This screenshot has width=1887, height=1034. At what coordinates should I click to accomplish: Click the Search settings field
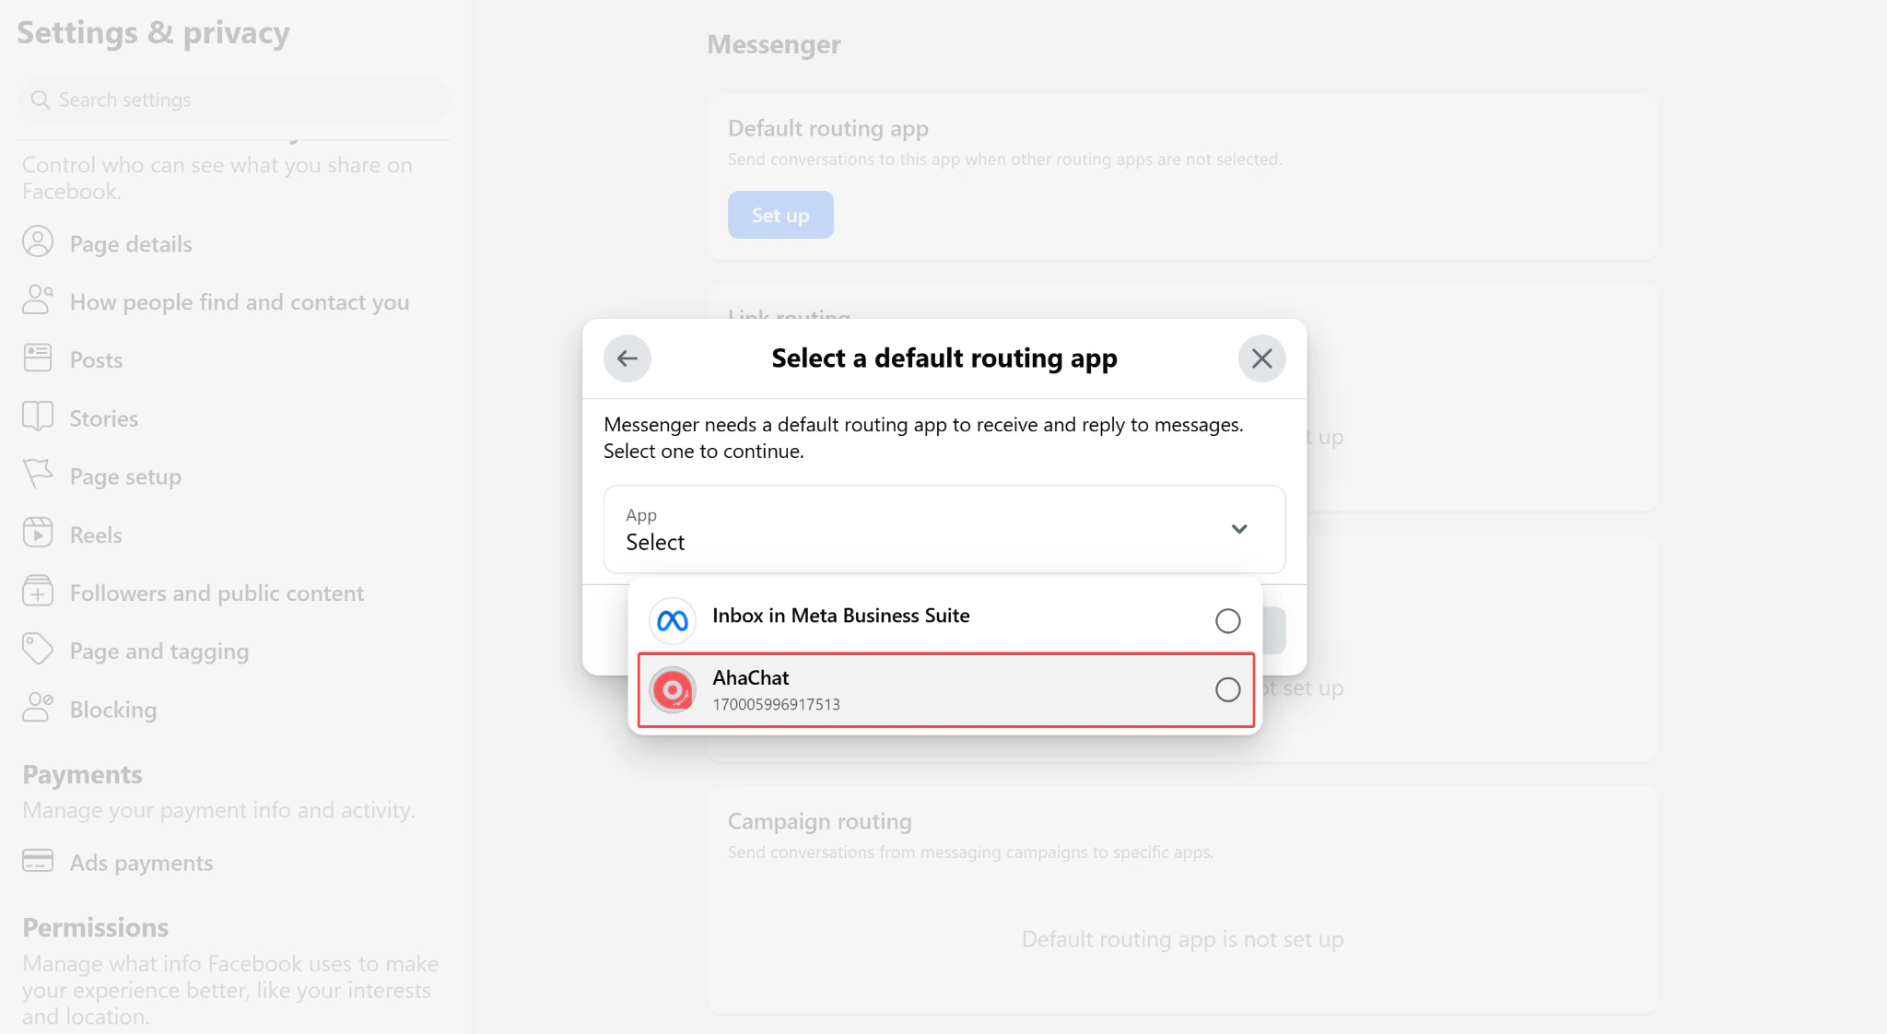[x=233, y=100]
